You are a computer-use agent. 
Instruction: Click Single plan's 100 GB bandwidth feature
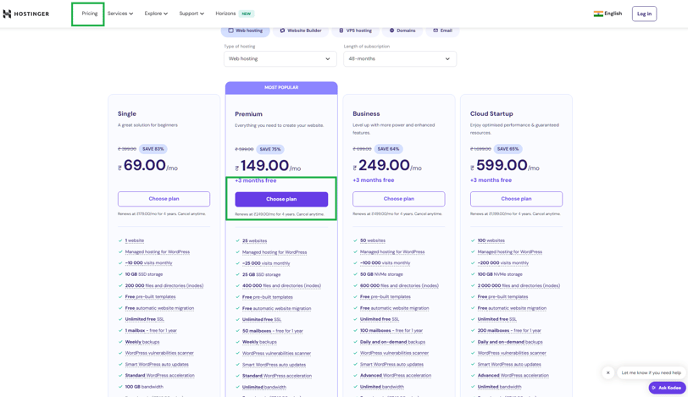144,387
